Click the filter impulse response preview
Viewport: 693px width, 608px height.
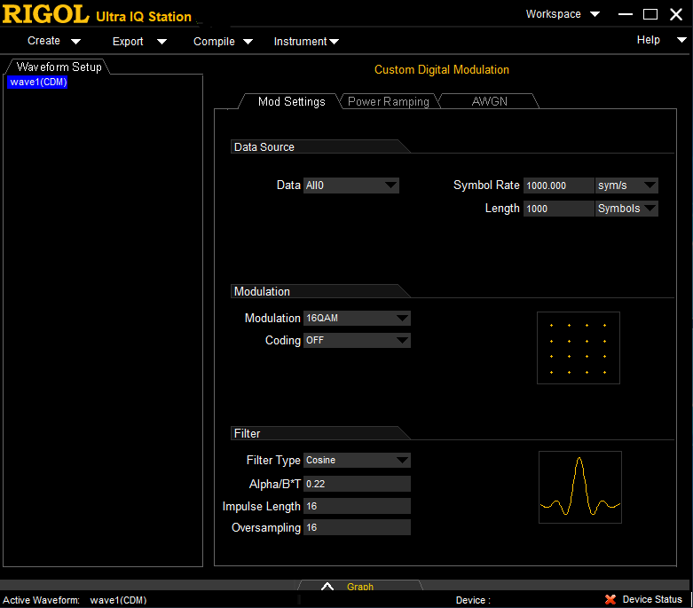point(579,487)
